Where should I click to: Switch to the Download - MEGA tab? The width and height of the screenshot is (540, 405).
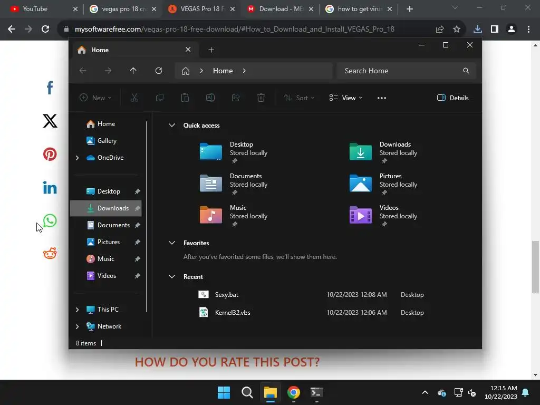coord(279,9)
